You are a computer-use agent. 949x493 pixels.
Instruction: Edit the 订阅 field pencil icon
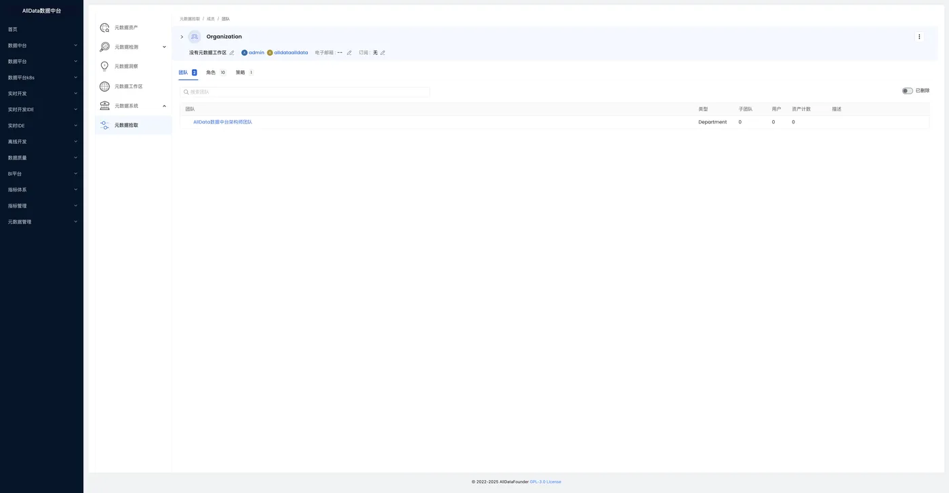click(x=383, y=53)
